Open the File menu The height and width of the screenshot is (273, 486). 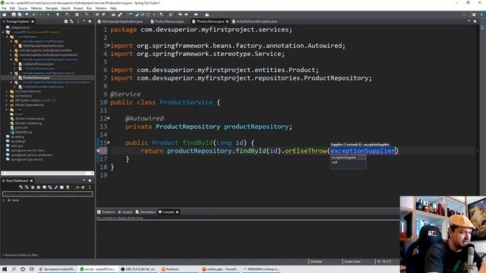[x=4, y=8]
